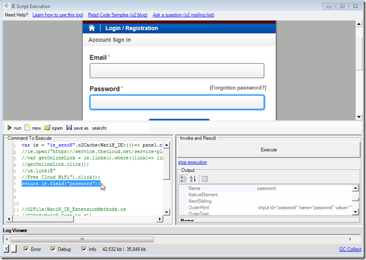This screenshot has height=260, width=366.
Task: Open Learn how to use this tool link
Action: click(57, 15)
